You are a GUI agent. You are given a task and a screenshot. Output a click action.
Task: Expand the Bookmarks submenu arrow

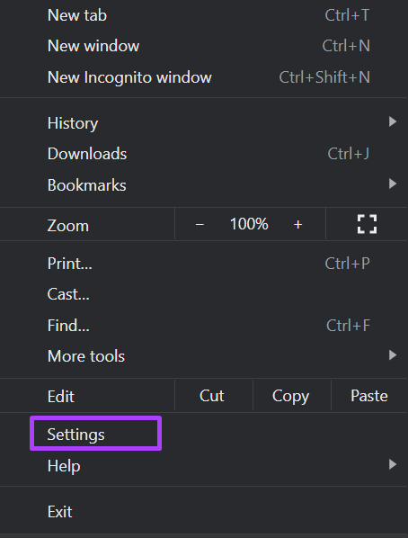point(393,184)
